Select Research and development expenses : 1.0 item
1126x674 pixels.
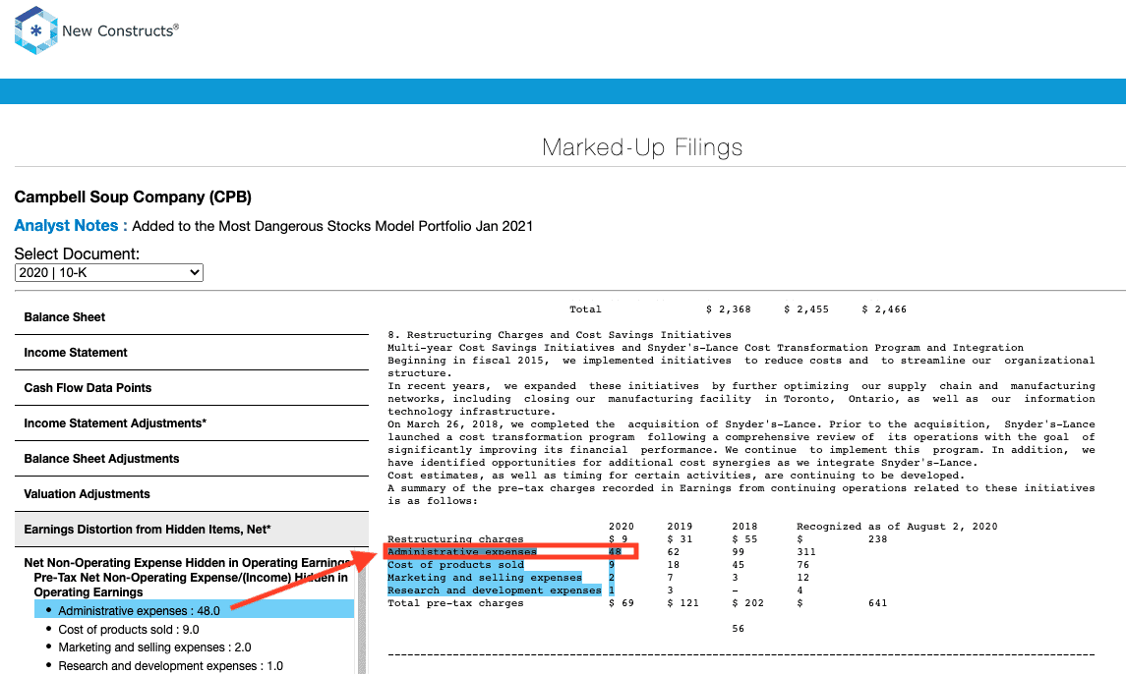click(x=170, y=666)
